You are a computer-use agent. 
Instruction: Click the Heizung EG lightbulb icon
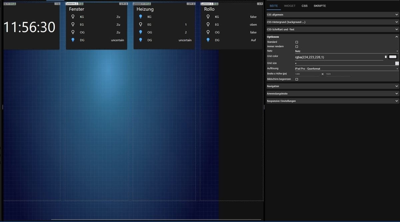click(x=141, y=24)
